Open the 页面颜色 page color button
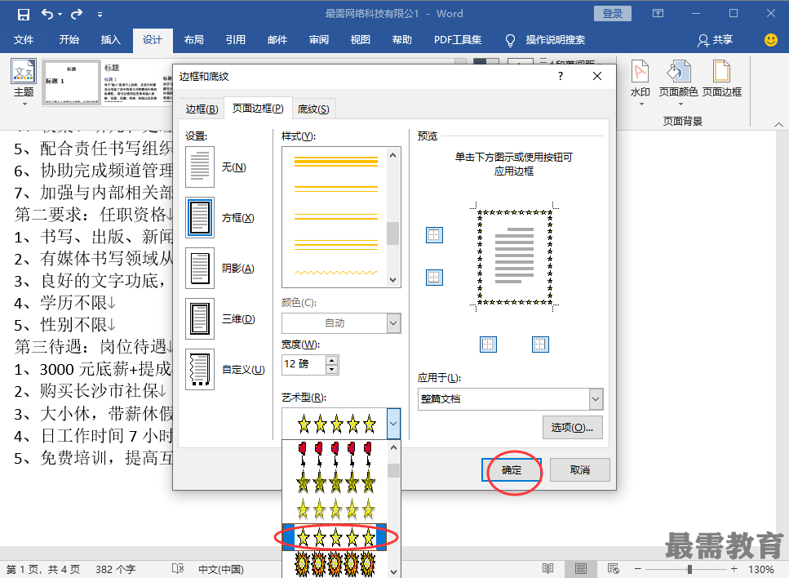789x578 pixels. coord(678,82)
